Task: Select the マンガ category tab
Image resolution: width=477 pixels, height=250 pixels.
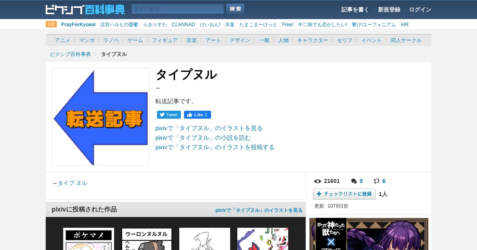Action: tap(87, 40)
